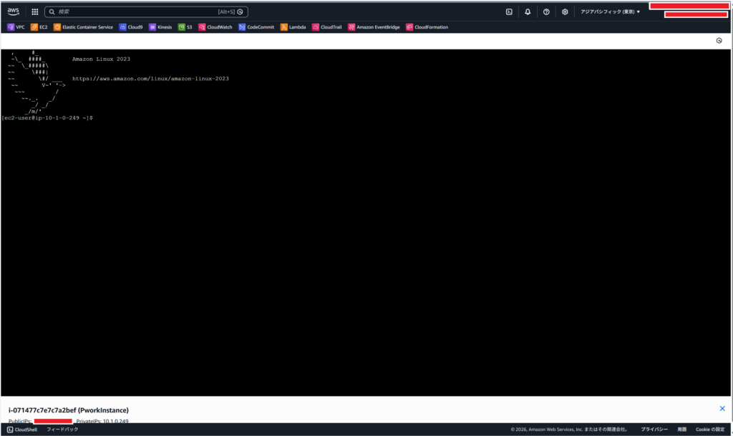Click the AWS logo home icon
Viewport: 733px width, 436px height.
click(14, 11)
